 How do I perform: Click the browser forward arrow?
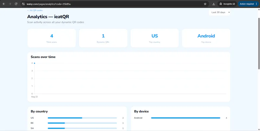click(x=10, y=4)
